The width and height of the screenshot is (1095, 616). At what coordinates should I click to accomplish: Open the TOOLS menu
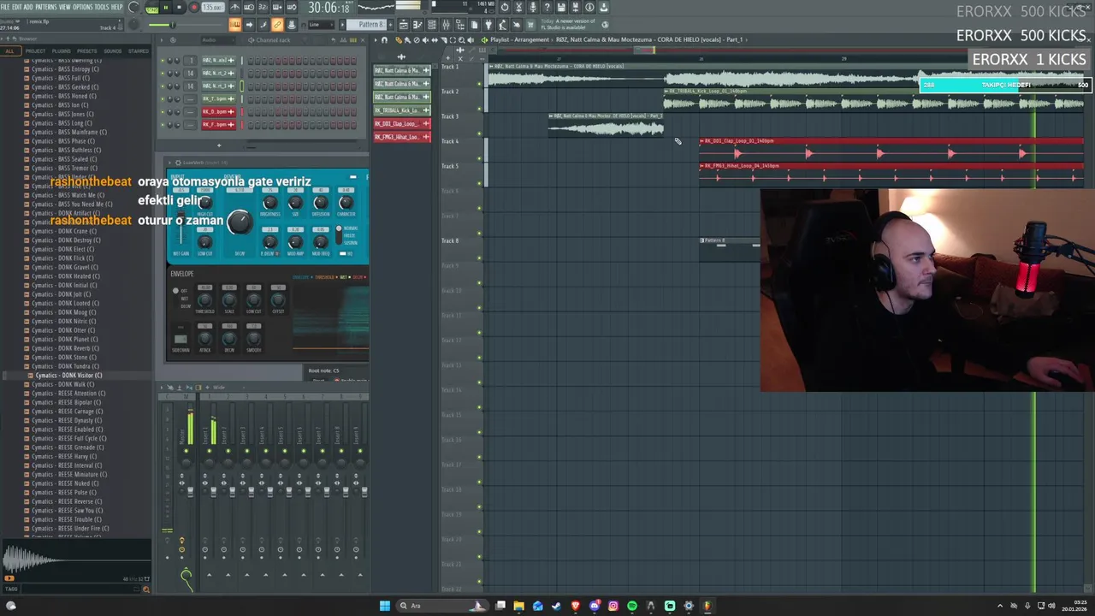[x=102, y=7]
